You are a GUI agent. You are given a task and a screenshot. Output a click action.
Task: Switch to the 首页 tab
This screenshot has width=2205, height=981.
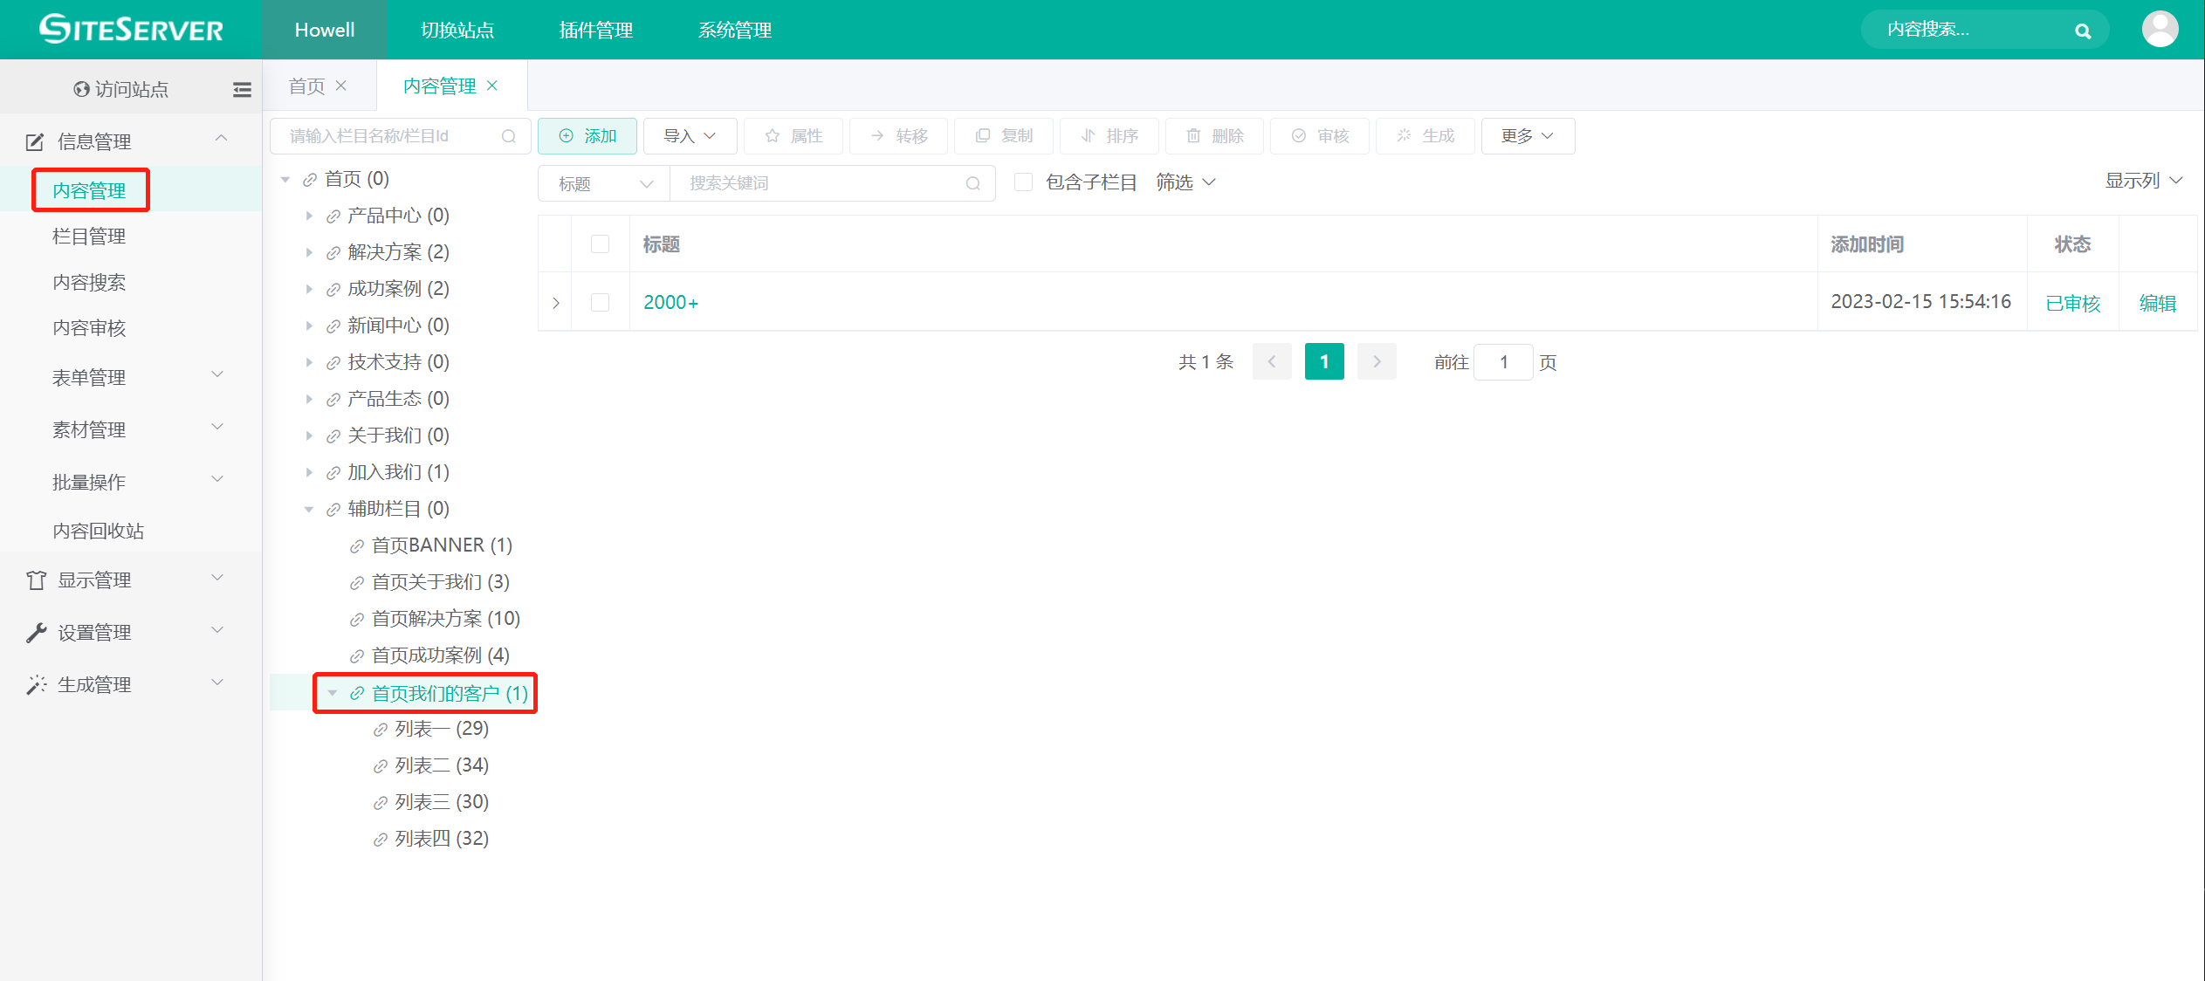point(306,85)
